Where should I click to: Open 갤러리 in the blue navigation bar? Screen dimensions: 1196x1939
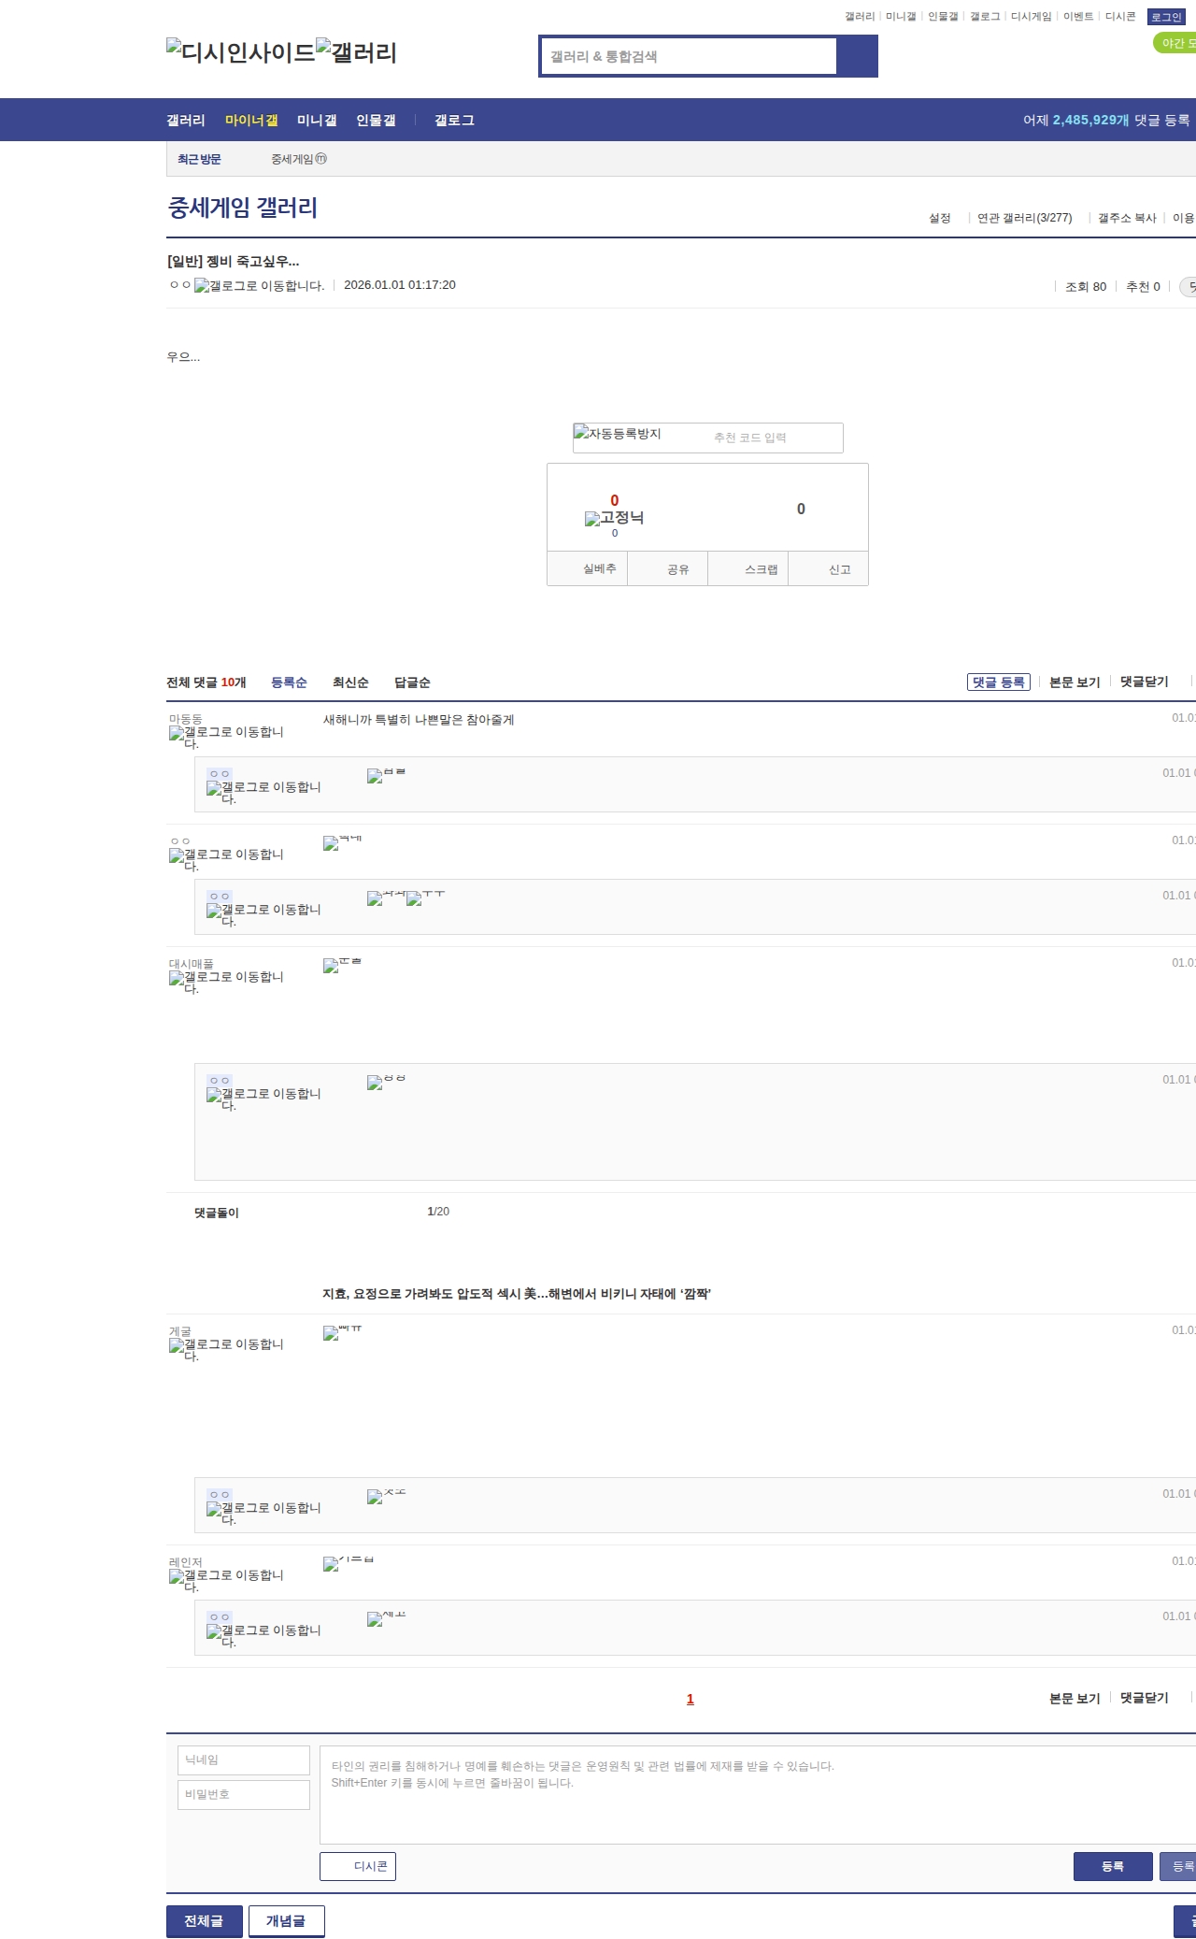coord(186,121)
